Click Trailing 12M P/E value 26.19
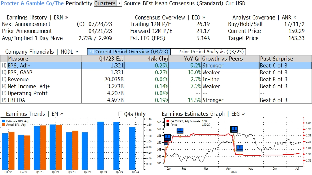Viewport: 312px width, 175px height. [x=203, y=24]
